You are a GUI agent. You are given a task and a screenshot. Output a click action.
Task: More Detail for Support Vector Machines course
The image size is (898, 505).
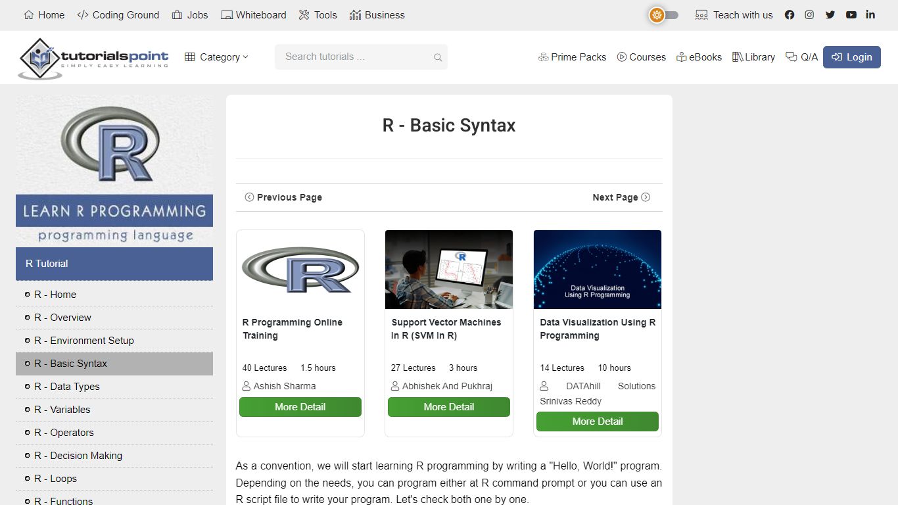click(449, 407)
